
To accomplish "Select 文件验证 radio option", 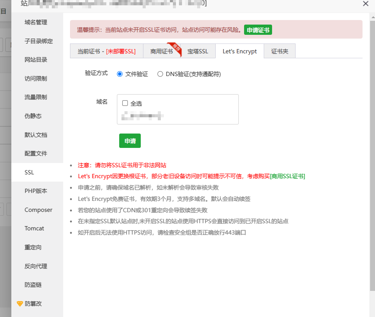I will [x=120, y=74].
